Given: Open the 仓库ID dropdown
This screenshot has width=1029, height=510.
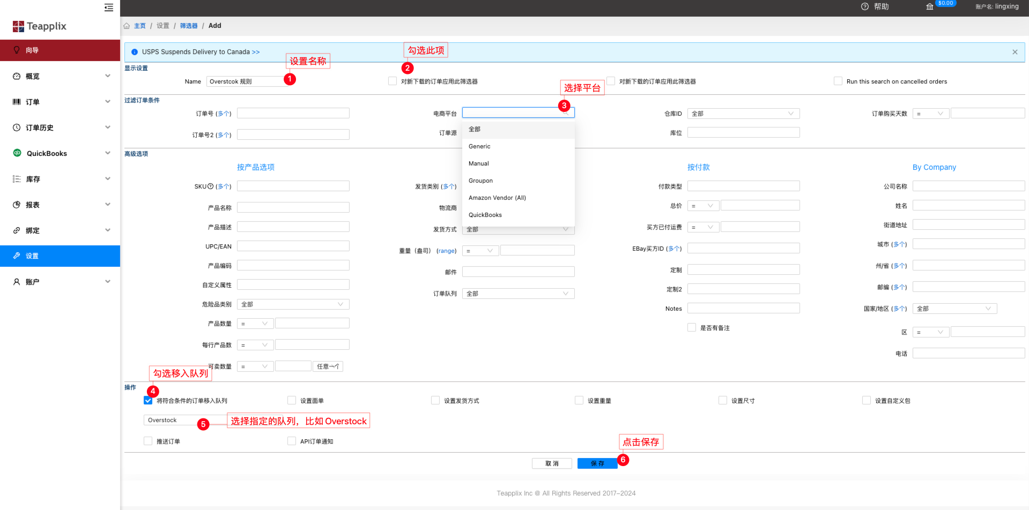Looking at the screenshot, I should pos(743,114).
